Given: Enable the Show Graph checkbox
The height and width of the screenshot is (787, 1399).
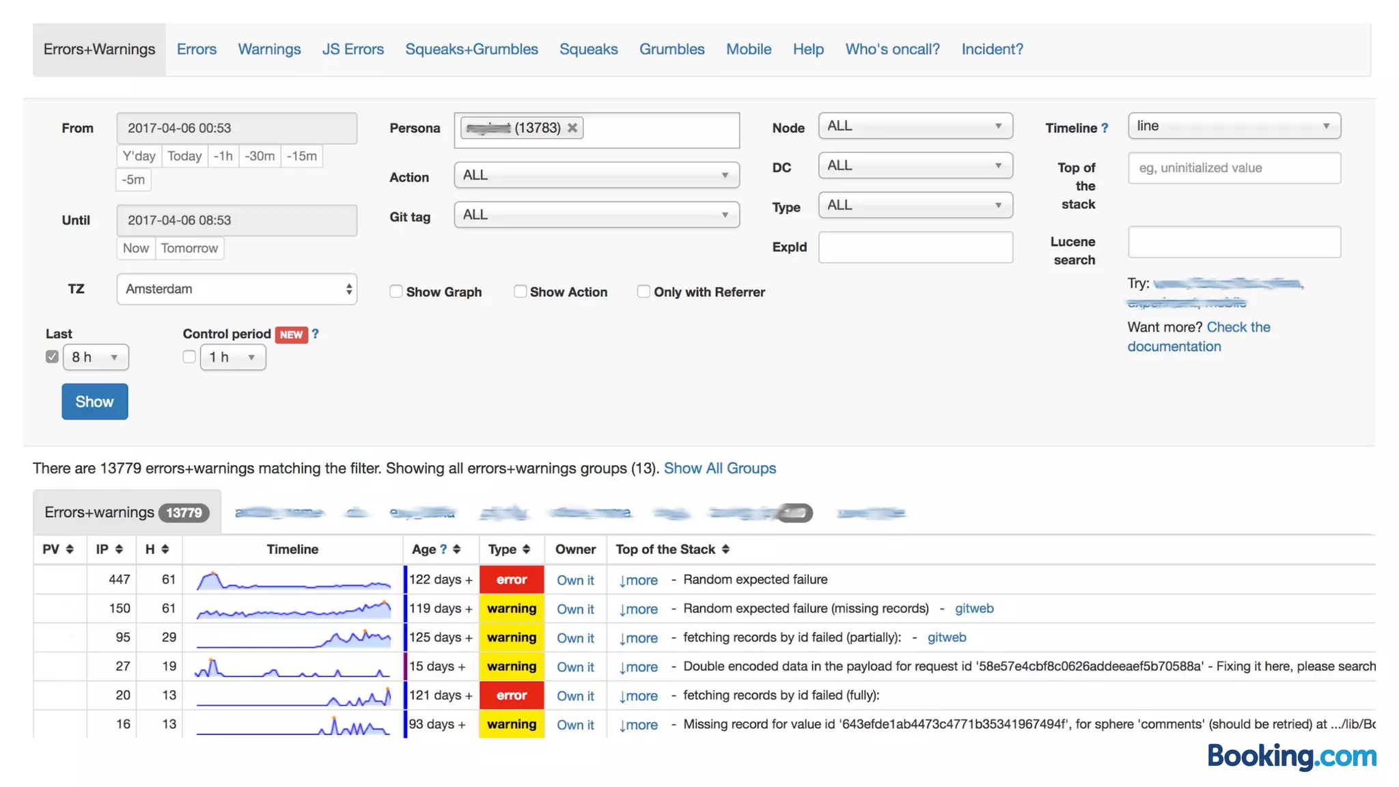Looking at the screenshot, I should [x=396, y=292].
